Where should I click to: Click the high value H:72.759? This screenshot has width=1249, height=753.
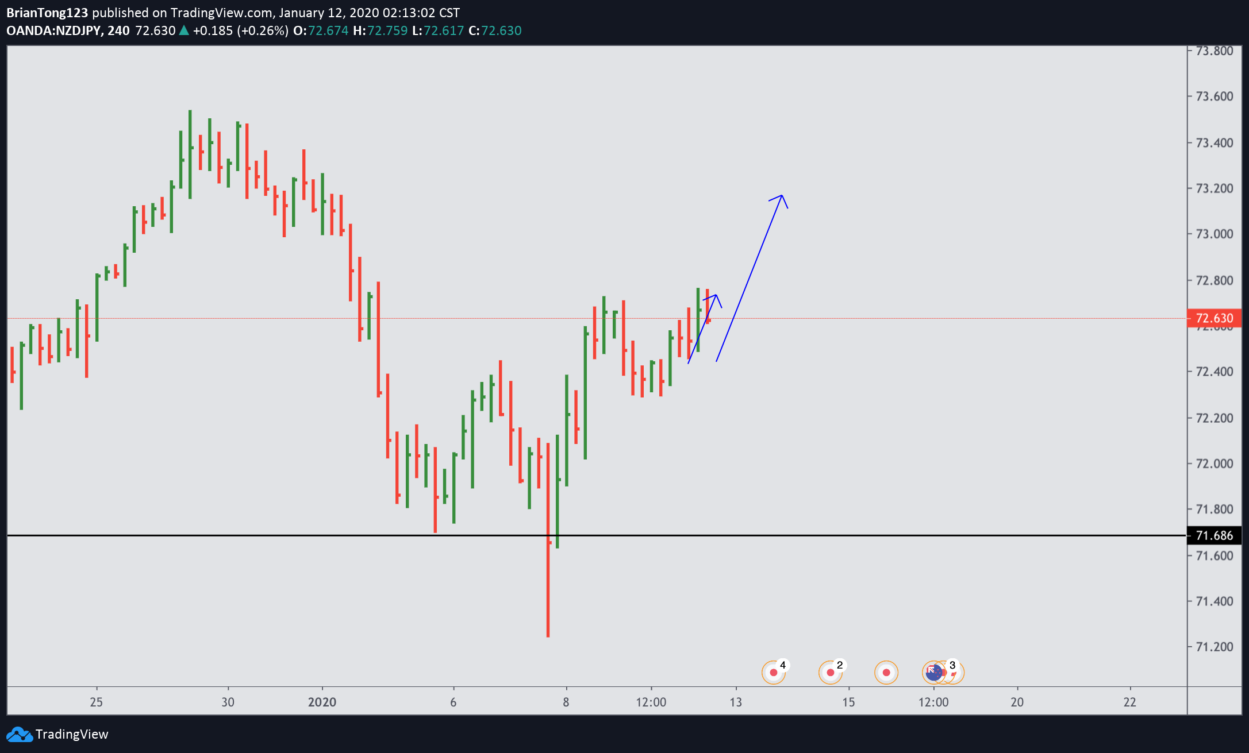click(381, 30)
